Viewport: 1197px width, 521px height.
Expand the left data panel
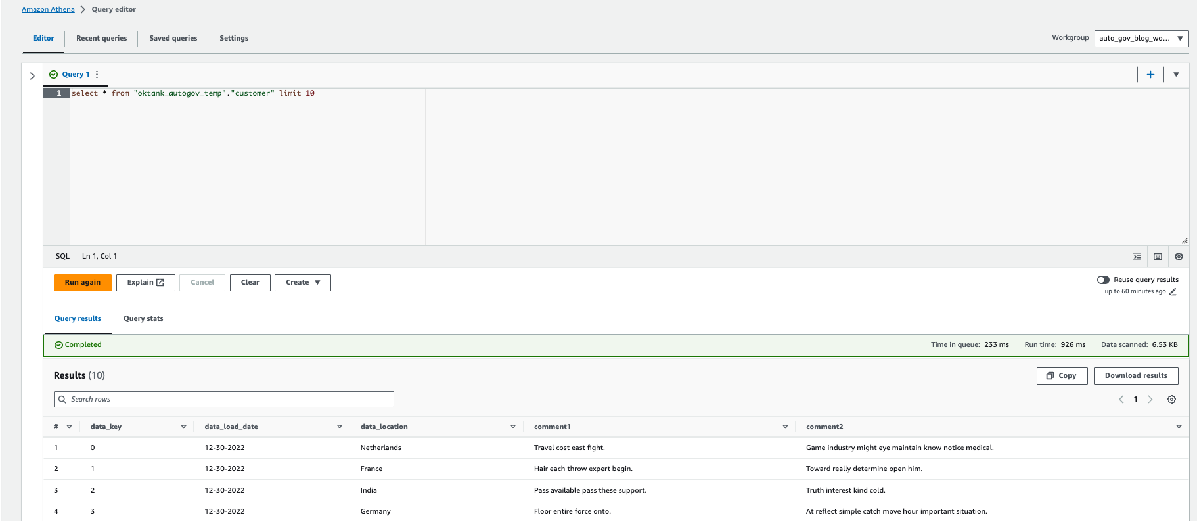click(32, 76)
